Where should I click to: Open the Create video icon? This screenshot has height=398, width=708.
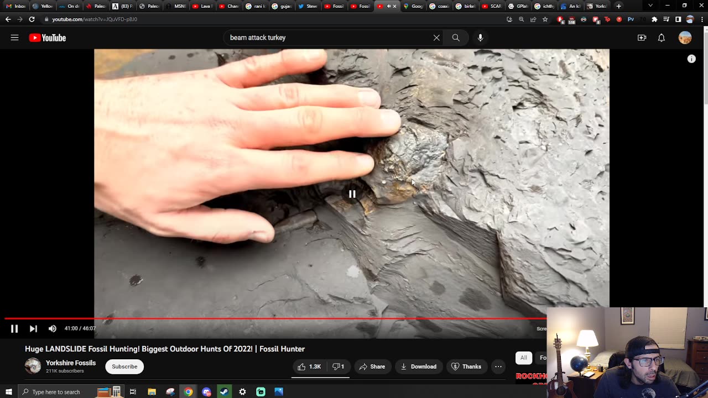point(642,38)
